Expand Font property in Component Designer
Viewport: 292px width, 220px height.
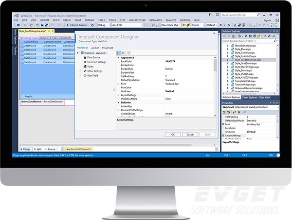(x=118, y=84)
